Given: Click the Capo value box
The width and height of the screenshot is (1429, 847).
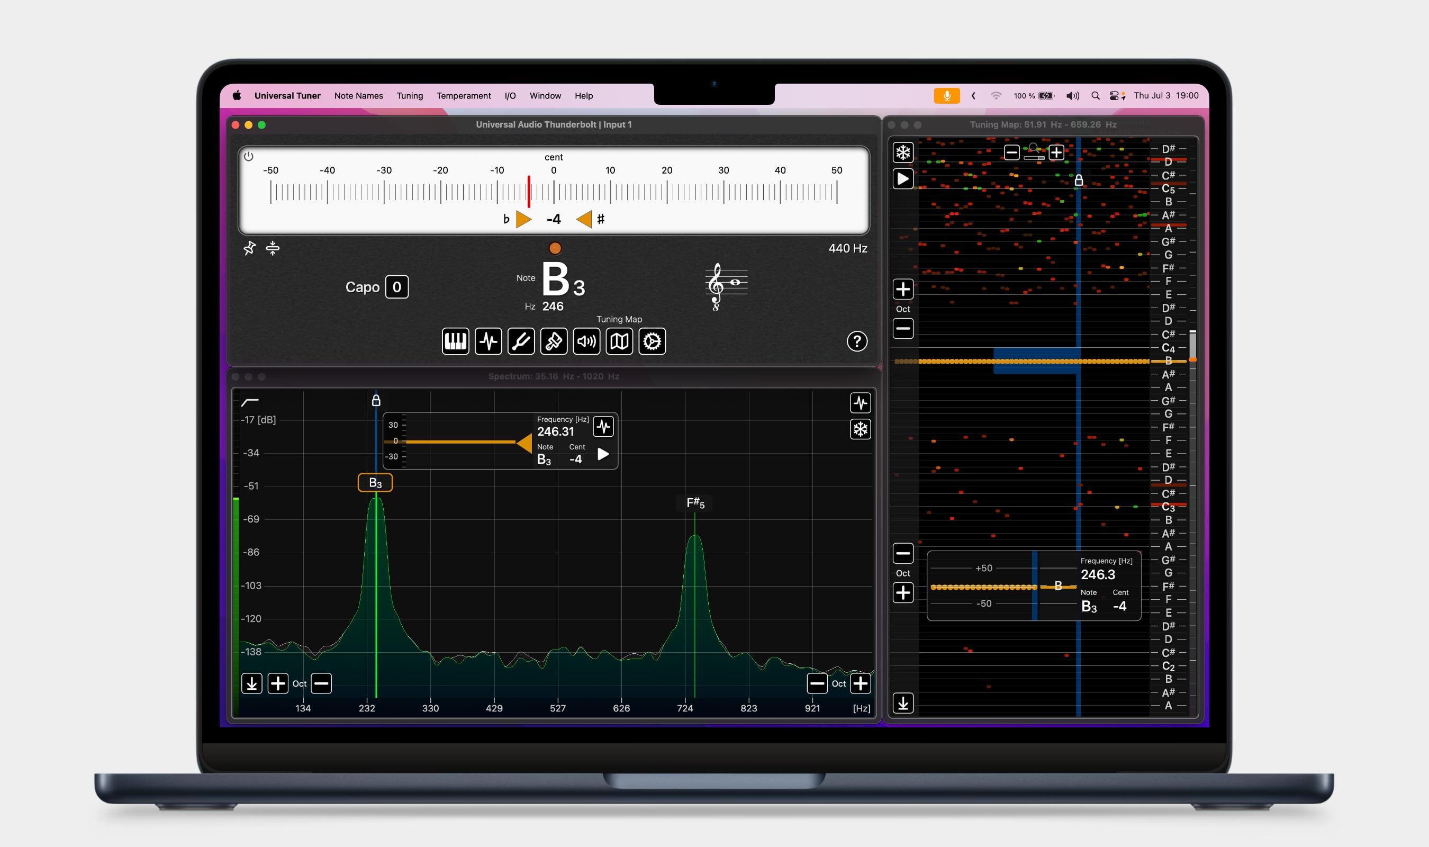Looking at the screenshot, I should point(396,287).
